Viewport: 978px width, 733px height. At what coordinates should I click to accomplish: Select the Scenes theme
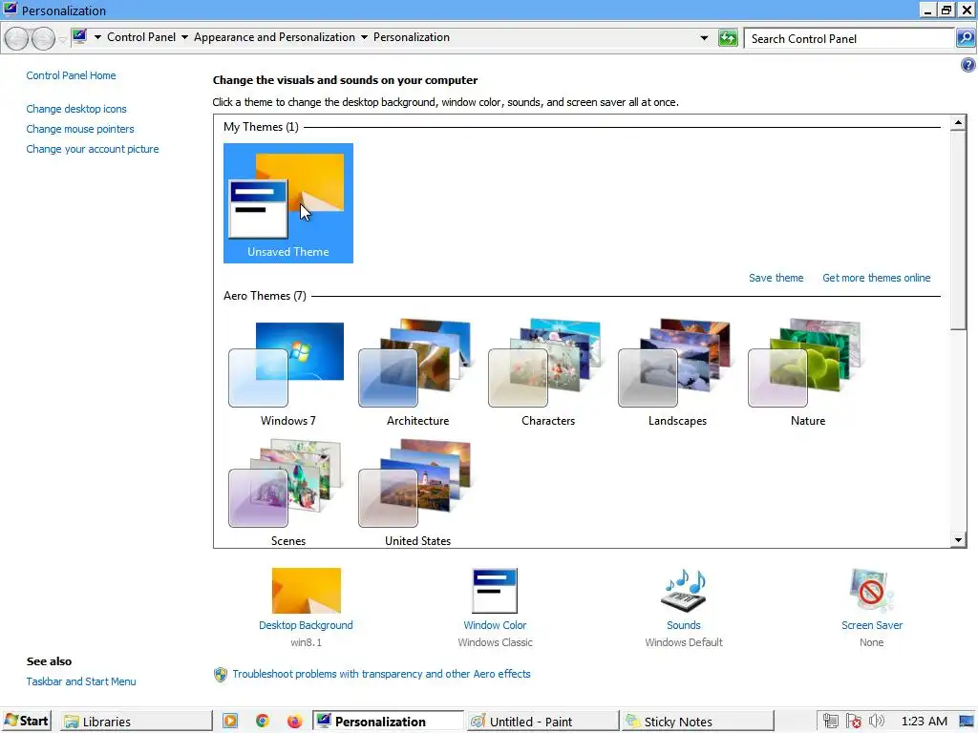[x=287, y=493]
